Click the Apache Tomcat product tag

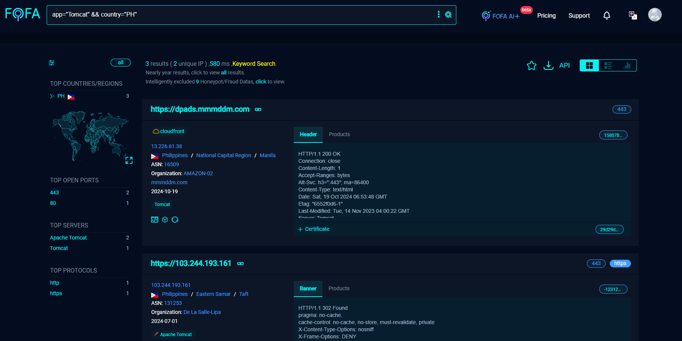point(173,335)
